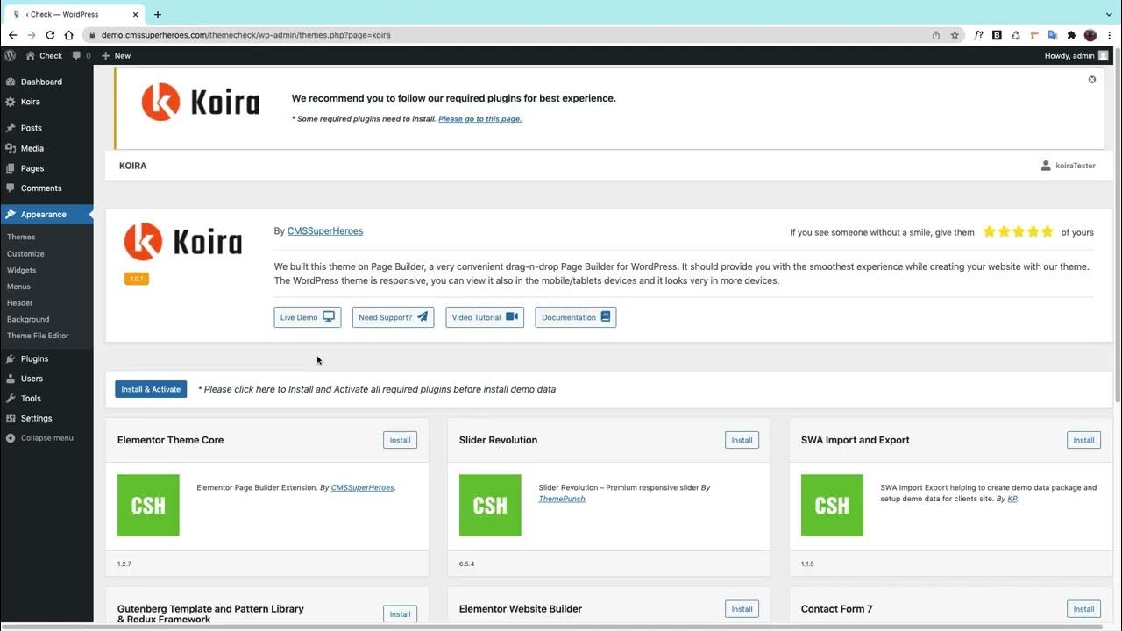
Task: Click the Slider Revolution CSH thumbnail
Action: [490, 506]
